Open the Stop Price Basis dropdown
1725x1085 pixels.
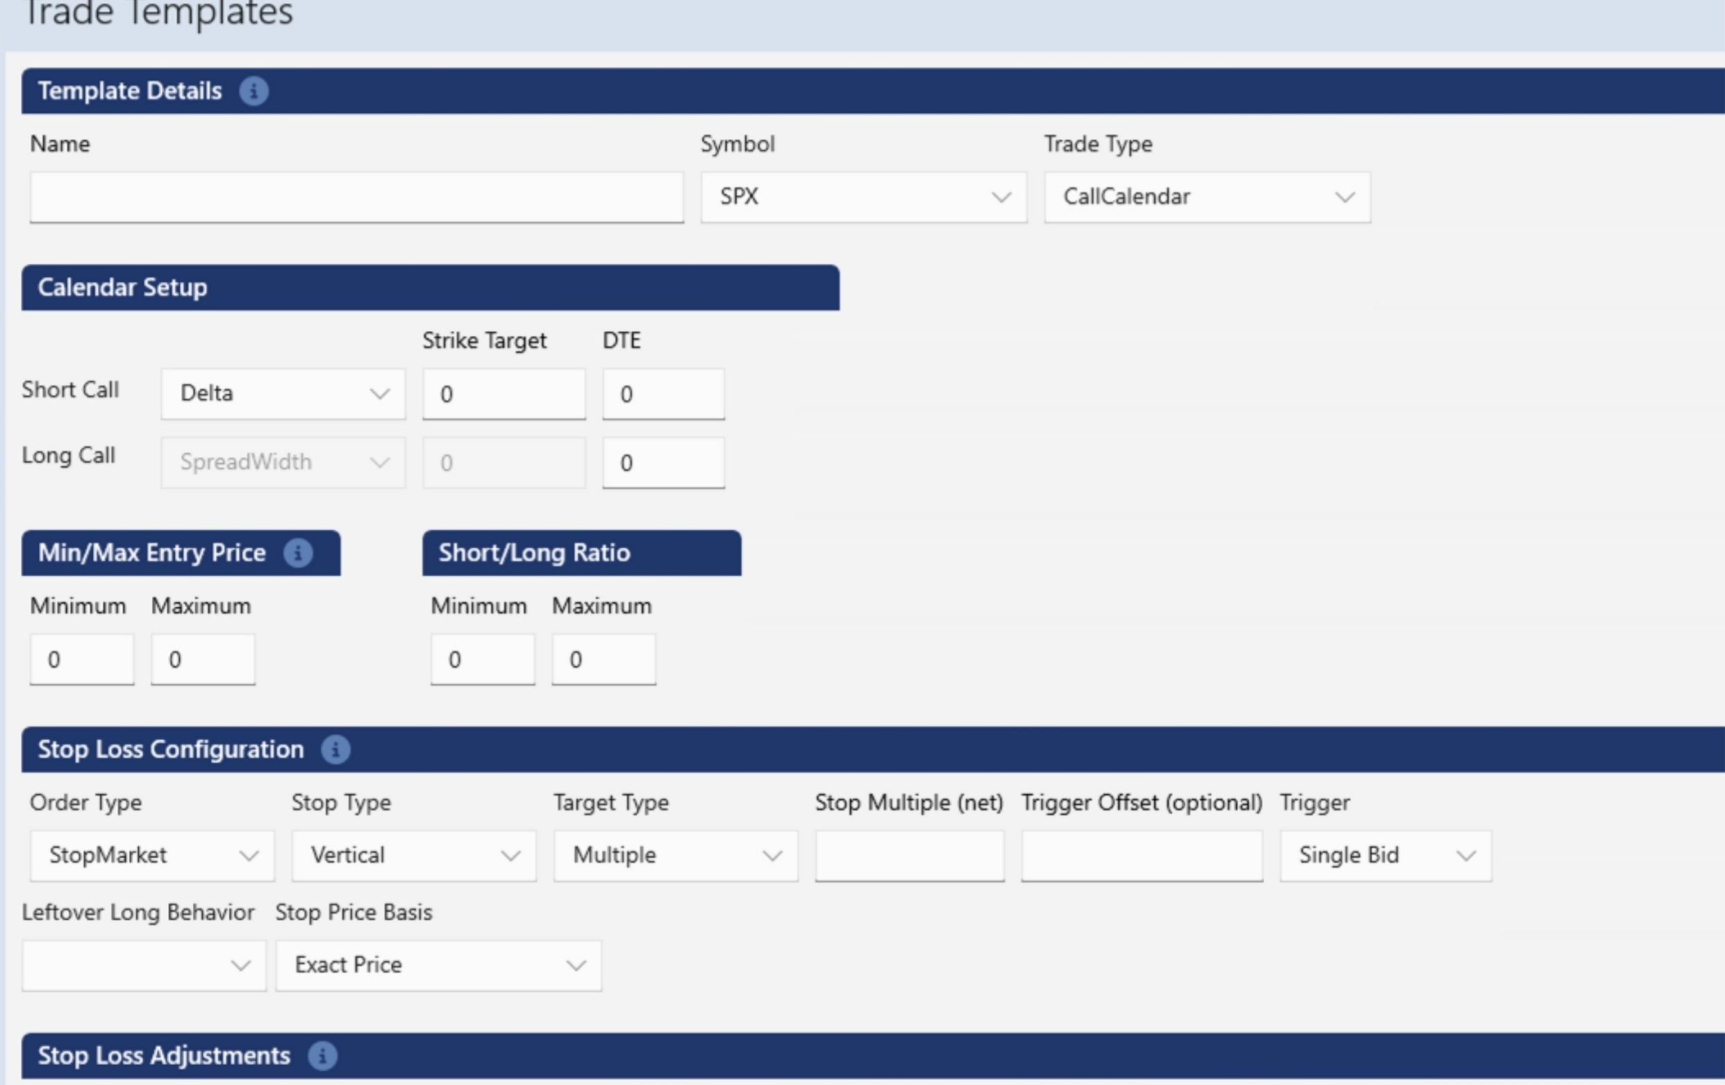438,966
